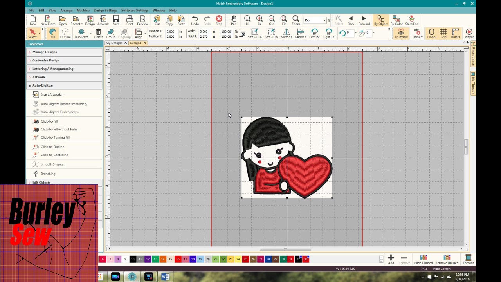Group the selected objects
Screen dimensions: 501x282
coord(111,34)
